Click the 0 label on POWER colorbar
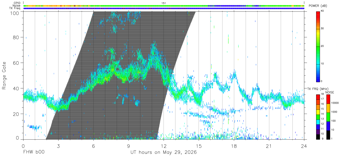Screen dimensions: 342x158 pos(322,81)
